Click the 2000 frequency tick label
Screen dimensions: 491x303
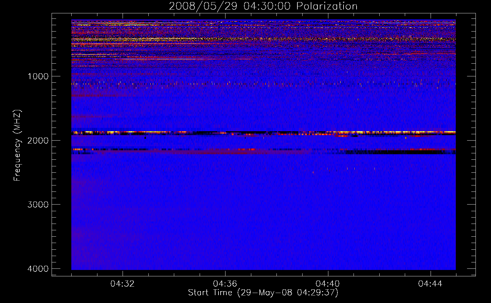tap(38, 141)
